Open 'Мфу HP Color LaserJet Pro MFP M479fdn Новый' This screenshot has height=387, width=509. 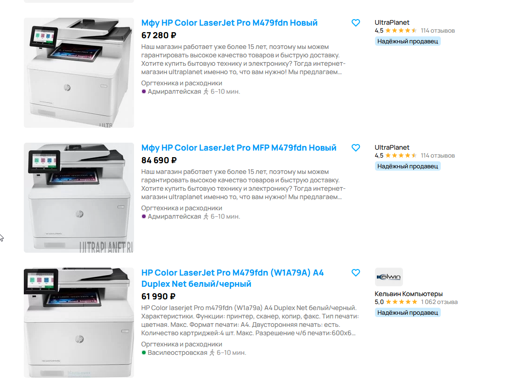[239, 148]
